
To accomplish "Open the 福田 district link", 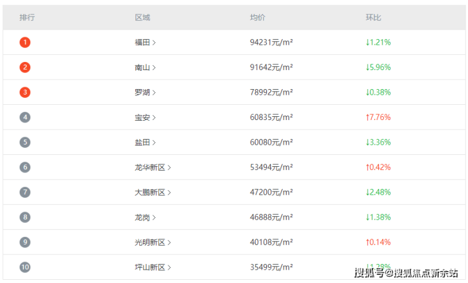I will coord(145,42).
